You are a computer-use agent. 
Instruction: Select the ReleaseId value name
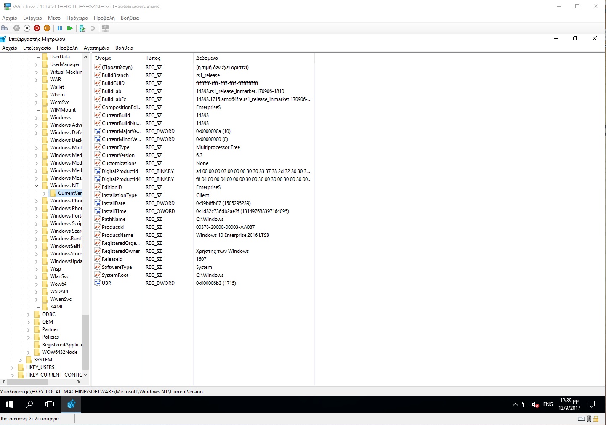pos(112,259)
